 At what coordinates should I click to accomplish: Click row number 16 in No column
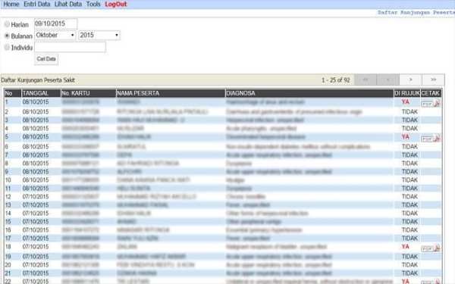click(x=8, y=230)
